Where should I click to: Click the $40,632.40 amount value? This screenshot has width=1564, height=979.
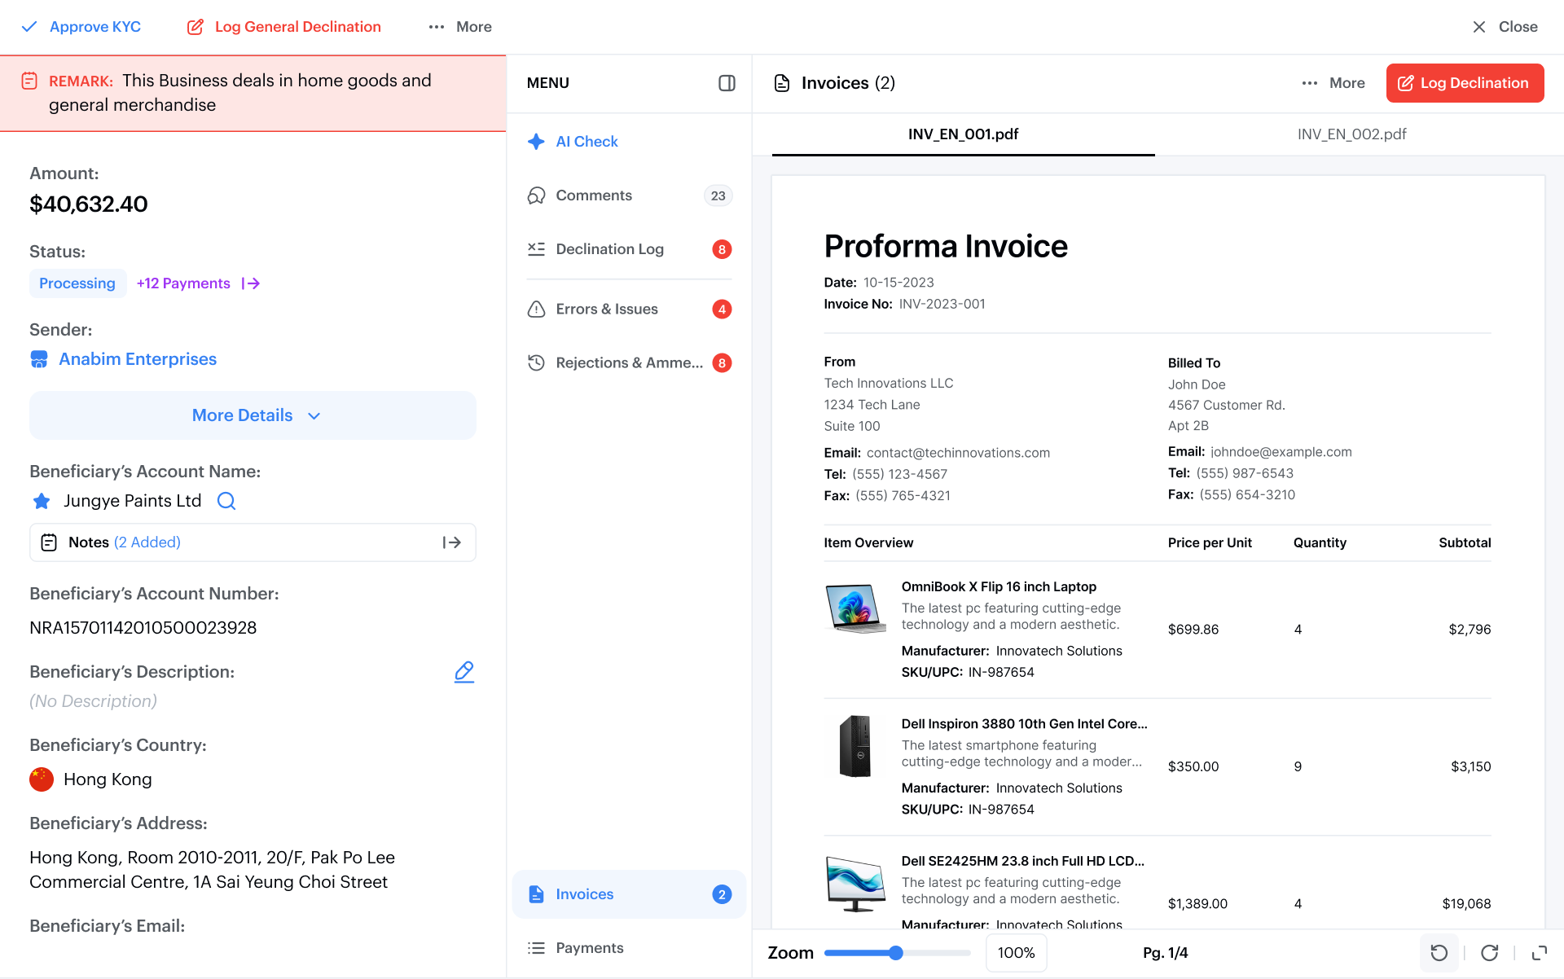[89, 204]
